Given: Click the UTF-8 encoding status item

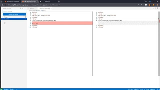Looking at the screenshot, I should coord(141,89).
